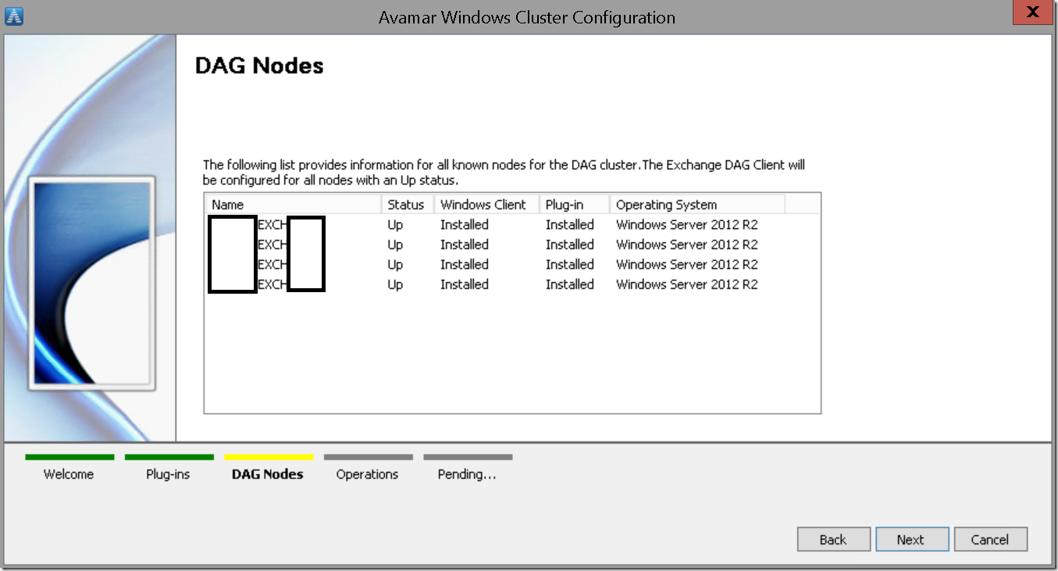Select the Pending... step in wizard progress
Viewport: 1058px width, 571px height.
tap(467, 474)
